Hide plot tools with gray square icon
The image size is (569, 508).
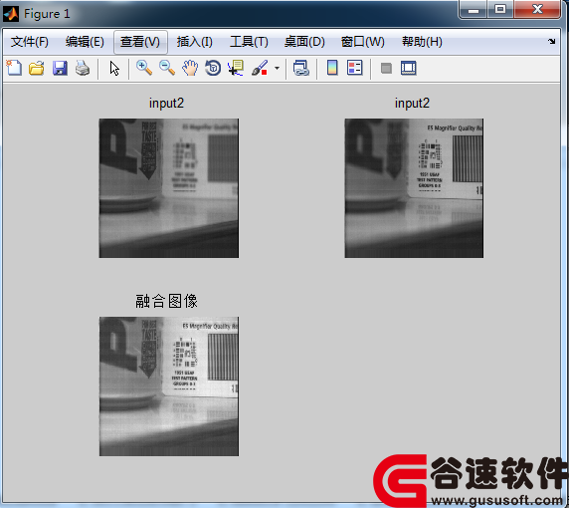(386, 69)
